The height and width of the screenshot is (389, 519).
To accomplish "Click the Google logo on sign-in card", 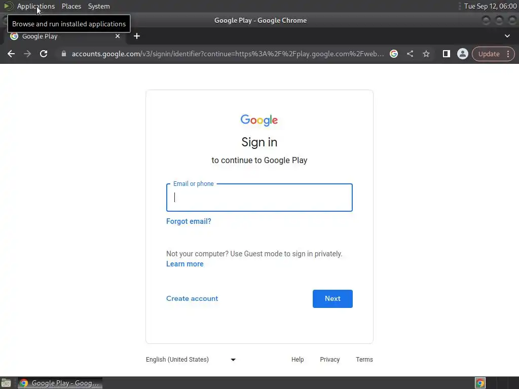I will 259,121.
